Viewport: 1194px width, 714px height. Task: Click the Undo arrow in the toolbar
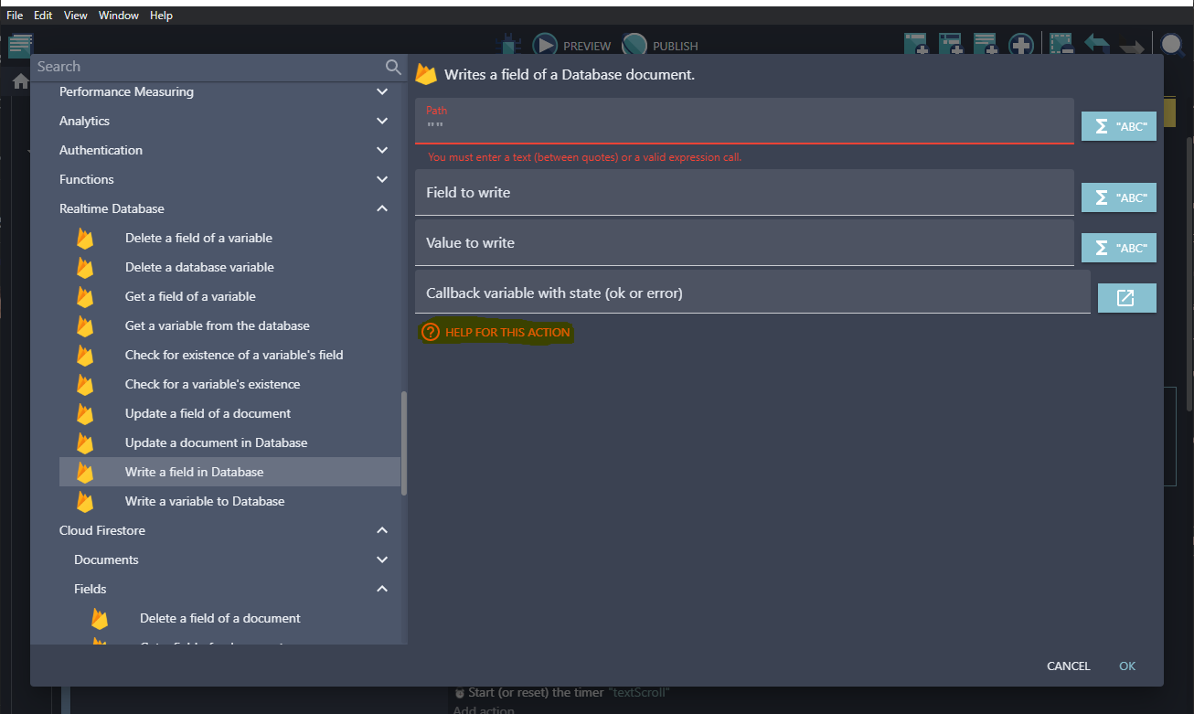click(1097, 45)
